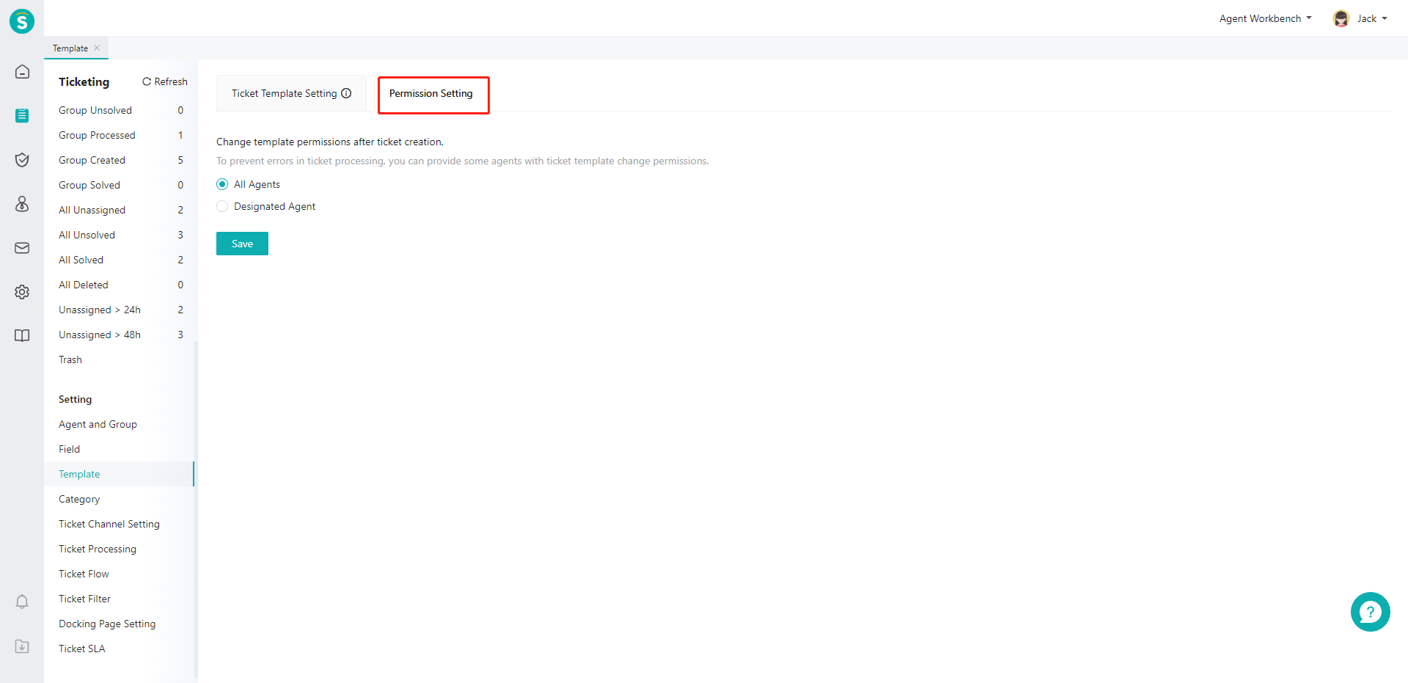This screenshot has width=1408, height=683.
Task: Open the download icon in sidebar
Action: (22, 646)
